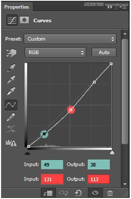
Task: Select the layer mask icon
Action: point(24,20)
